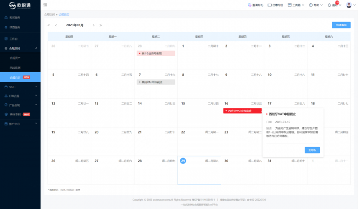Click the 购买服务 bag icon

pyautogui.click(x=6, y=17)
